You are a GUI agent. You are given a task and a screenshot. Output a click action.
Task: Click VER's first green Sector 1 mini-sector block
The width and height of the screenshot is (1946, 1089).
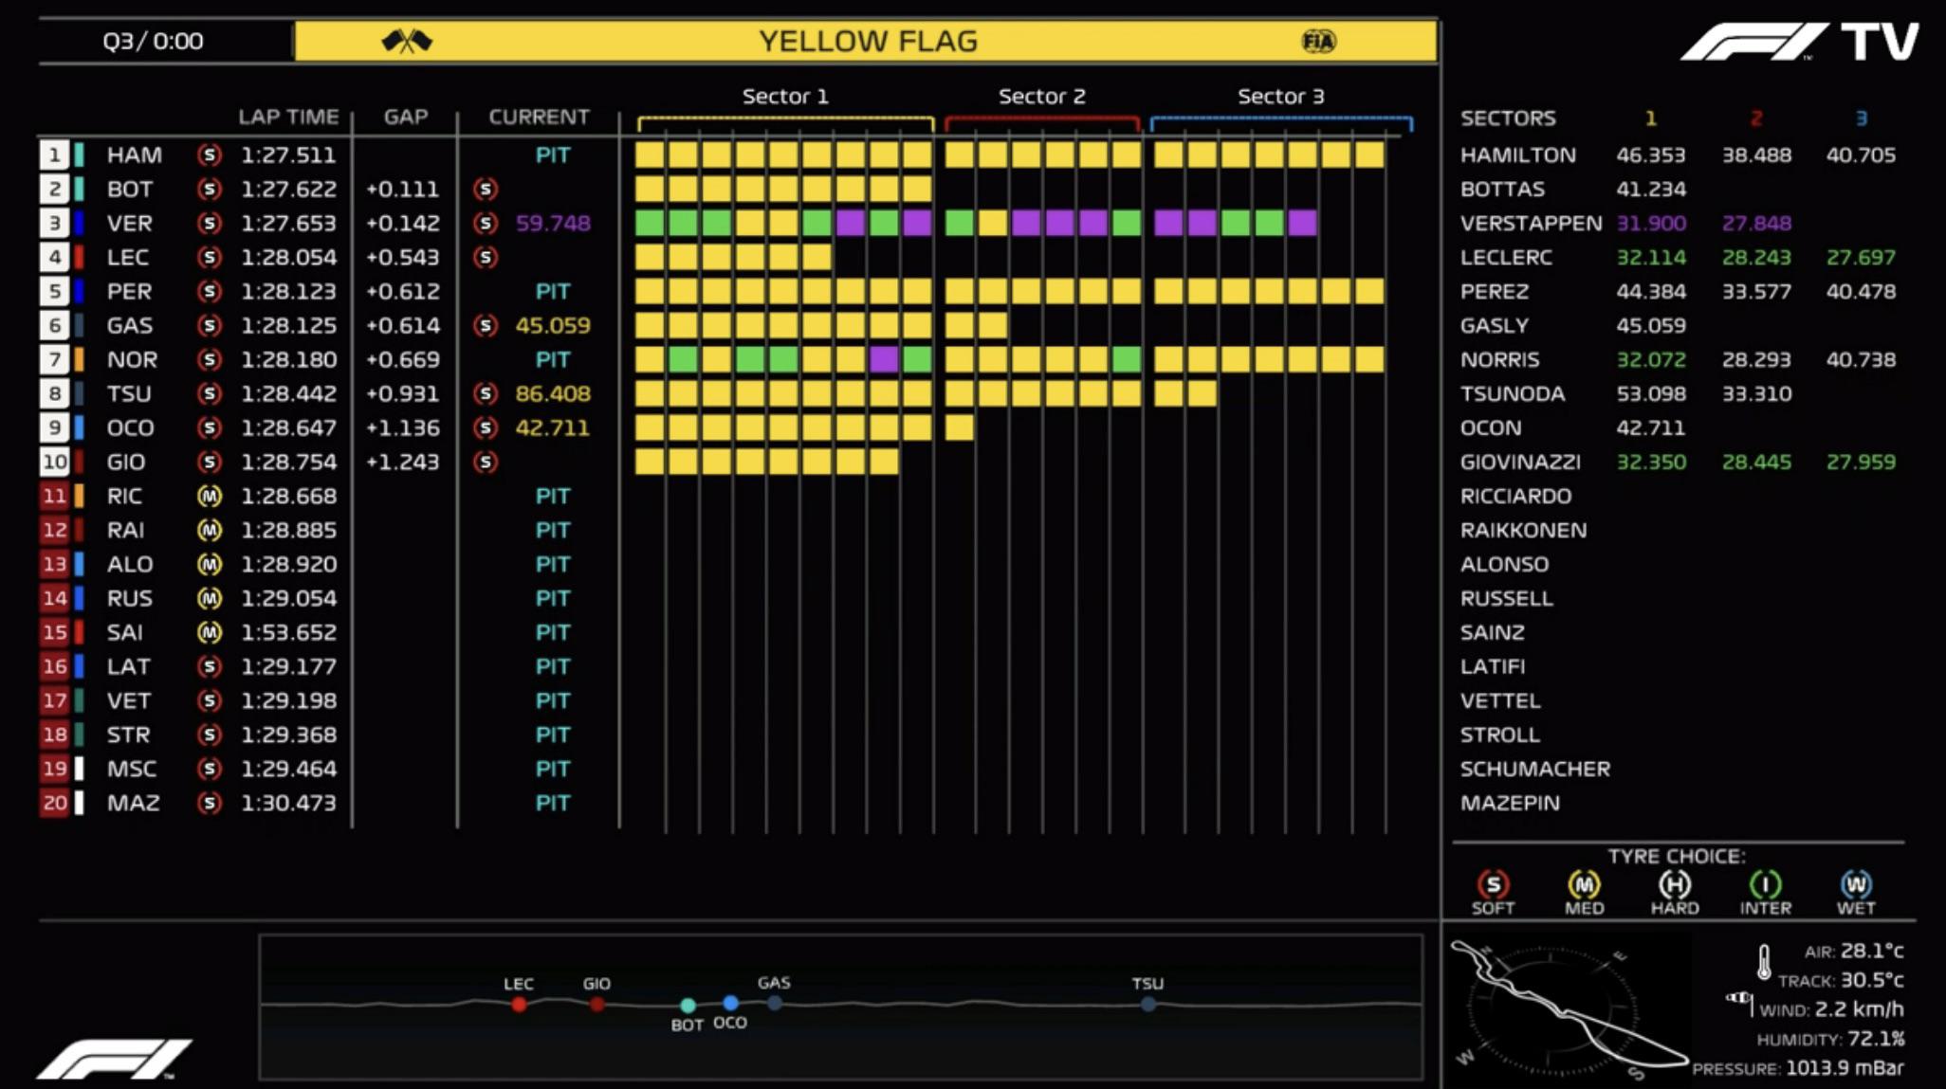[650, 223]
